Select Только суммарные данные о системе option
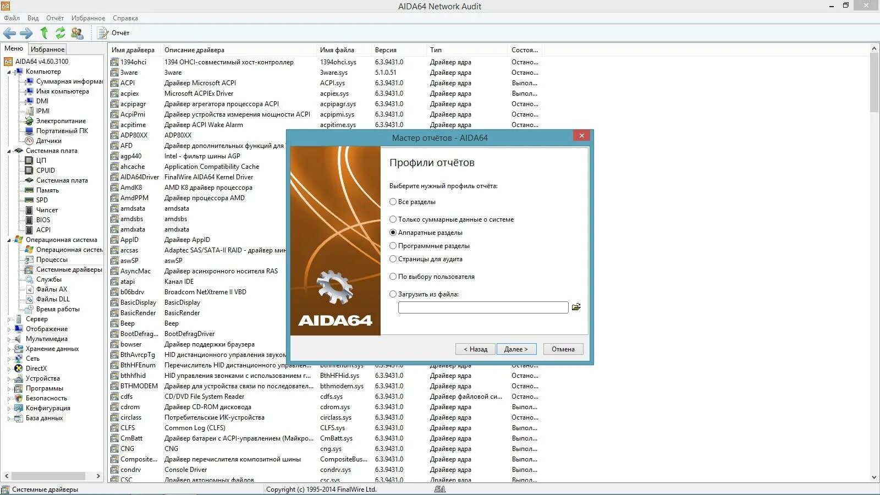This screenshot has width=880, height=495. [x=393, y=219]
